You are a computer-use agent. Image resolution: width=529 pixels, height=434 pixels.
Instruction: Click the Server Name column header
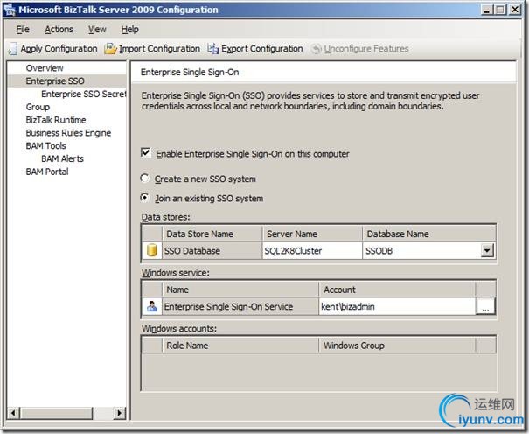(x=312, y=234)
